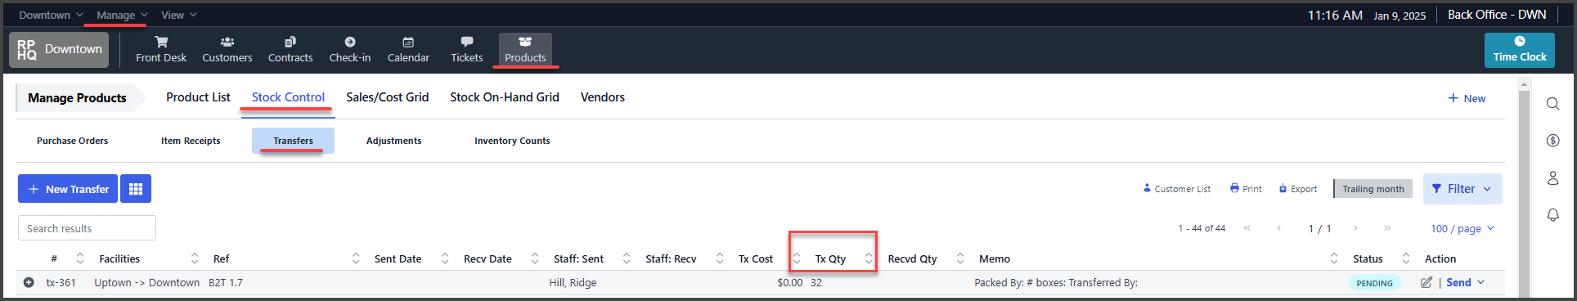This screenshot has height=301, width=1577.
Task: Open the notifications bell icon
Action: coord(1552,214)
